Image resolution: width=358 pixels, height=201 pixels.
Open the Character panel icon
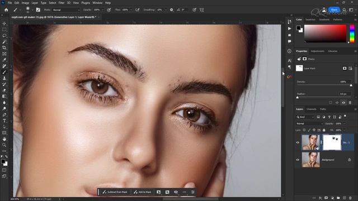289,60
